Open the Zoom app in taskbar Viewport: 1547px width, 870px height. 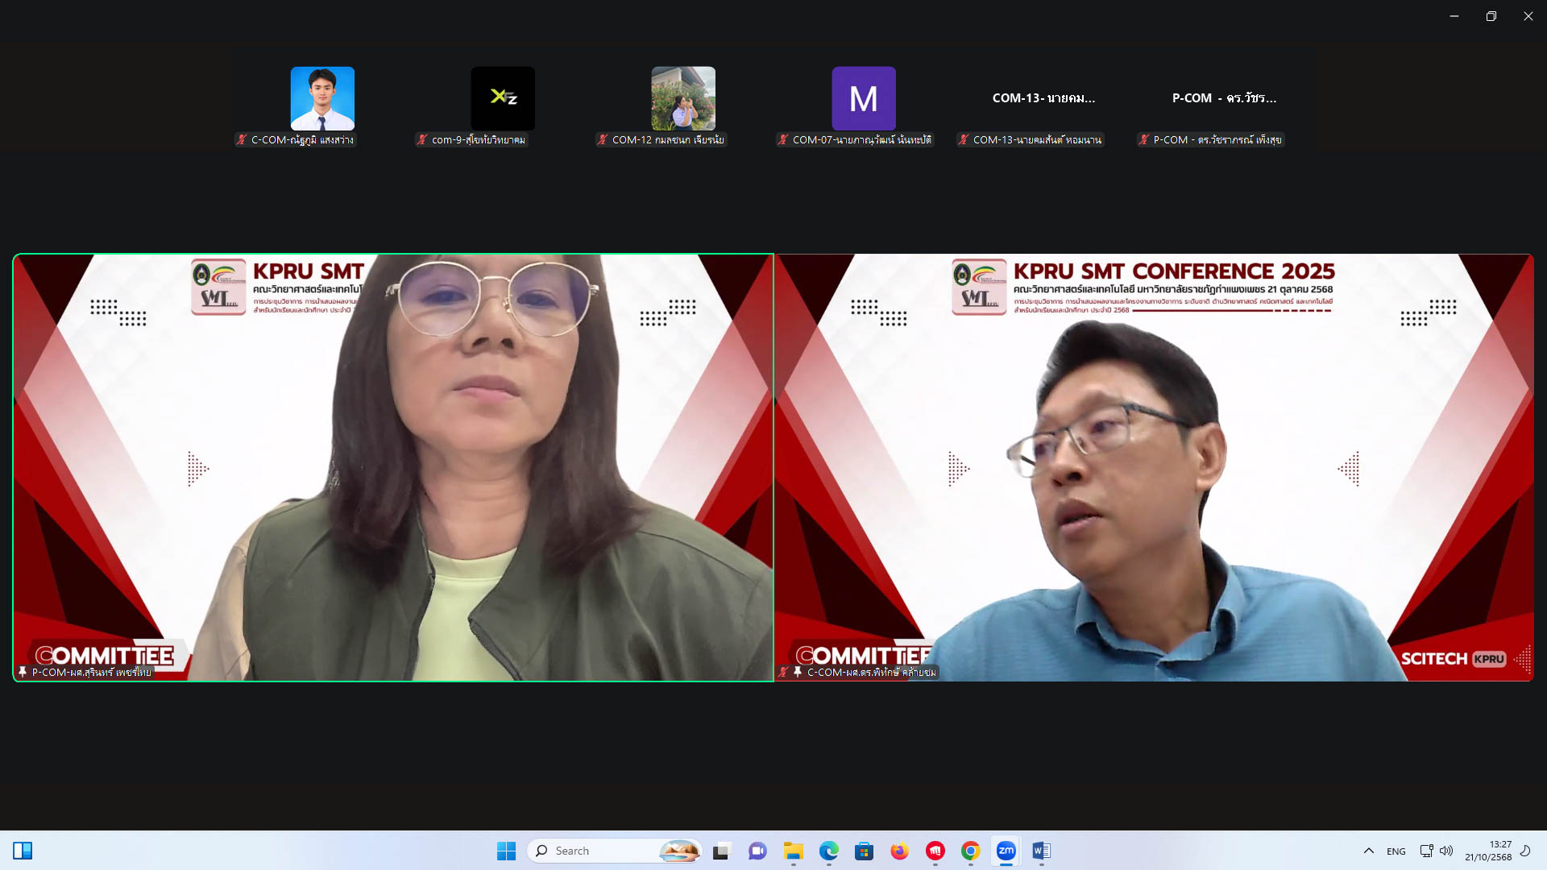pyautogui.click(x=1006, y=851)
